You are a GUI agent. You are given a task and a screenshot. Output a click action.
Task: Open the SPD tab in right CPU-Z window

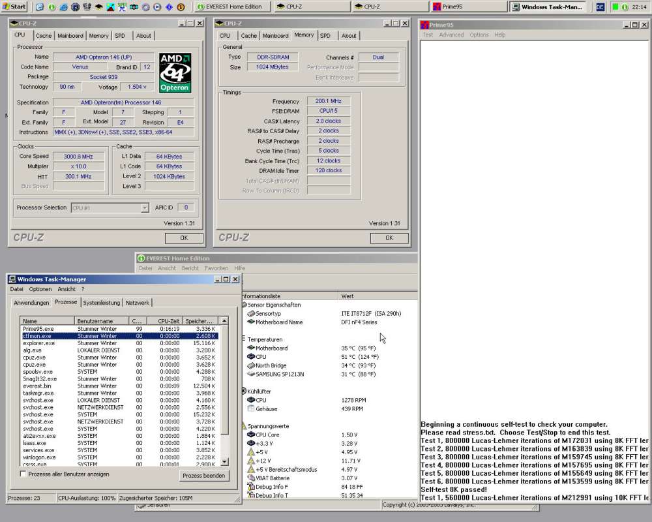[325, 36]
